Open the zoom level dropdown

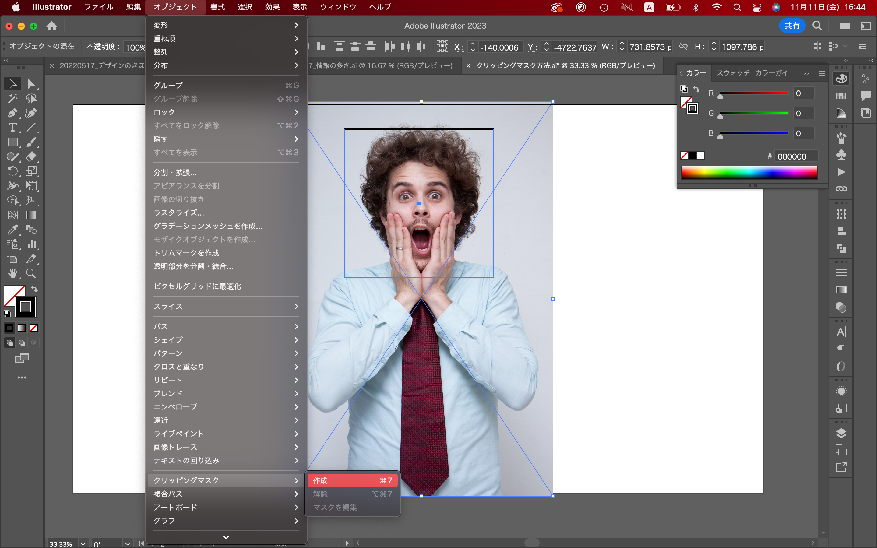[x=83, y=544]
